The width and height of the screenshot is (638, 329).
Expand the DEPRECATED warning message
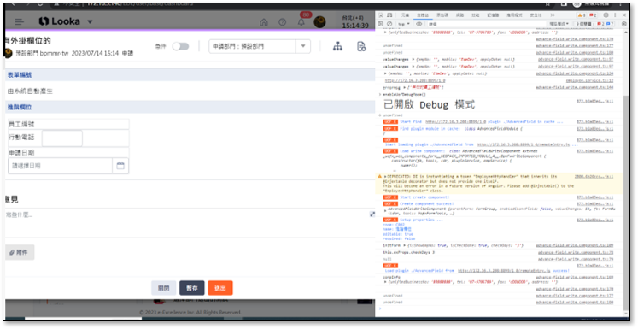coord(385,176)
